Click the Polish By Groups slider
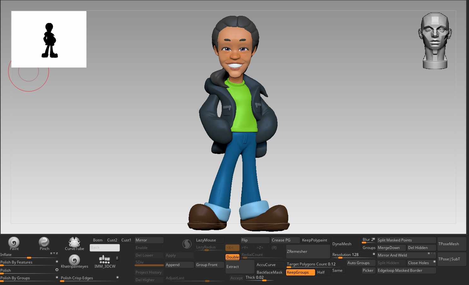 [x=29, y=278]
